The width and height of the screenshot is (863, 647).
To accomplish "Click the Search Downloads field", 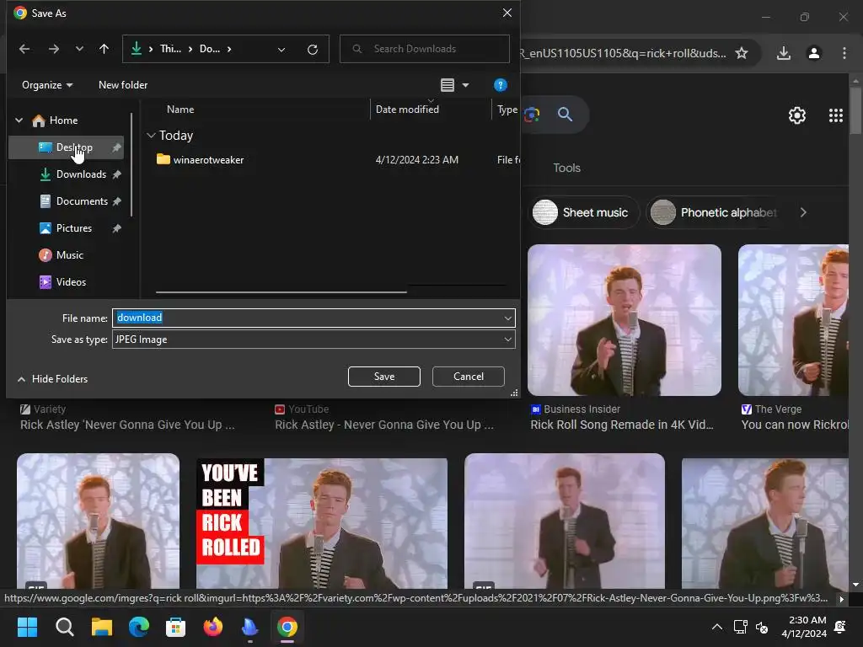I will coord(425,49).
